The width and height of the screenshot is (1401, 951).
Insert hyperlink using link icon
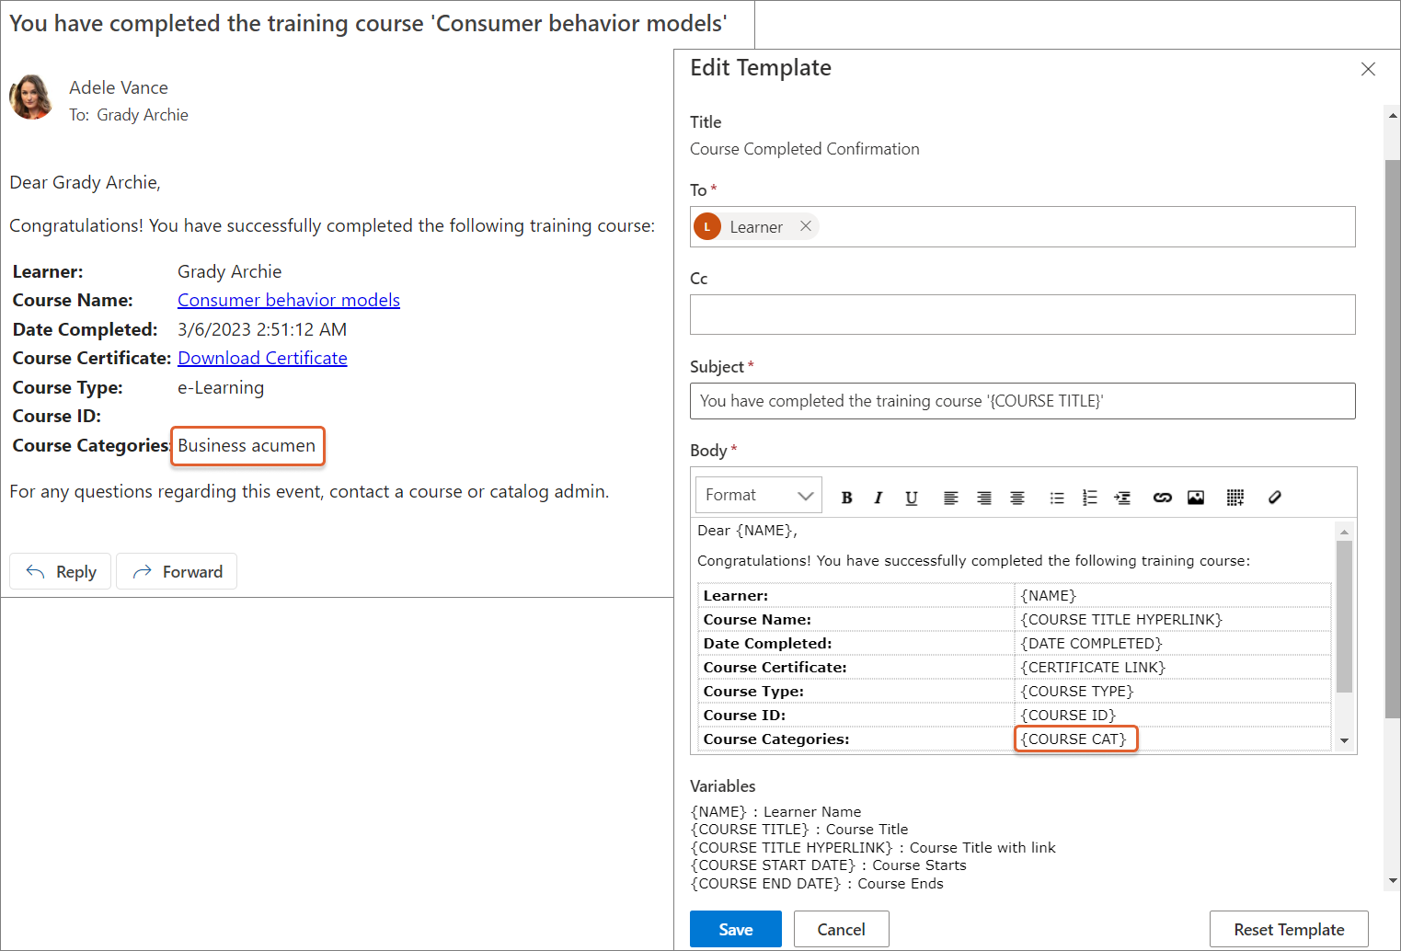(1162, 498)
